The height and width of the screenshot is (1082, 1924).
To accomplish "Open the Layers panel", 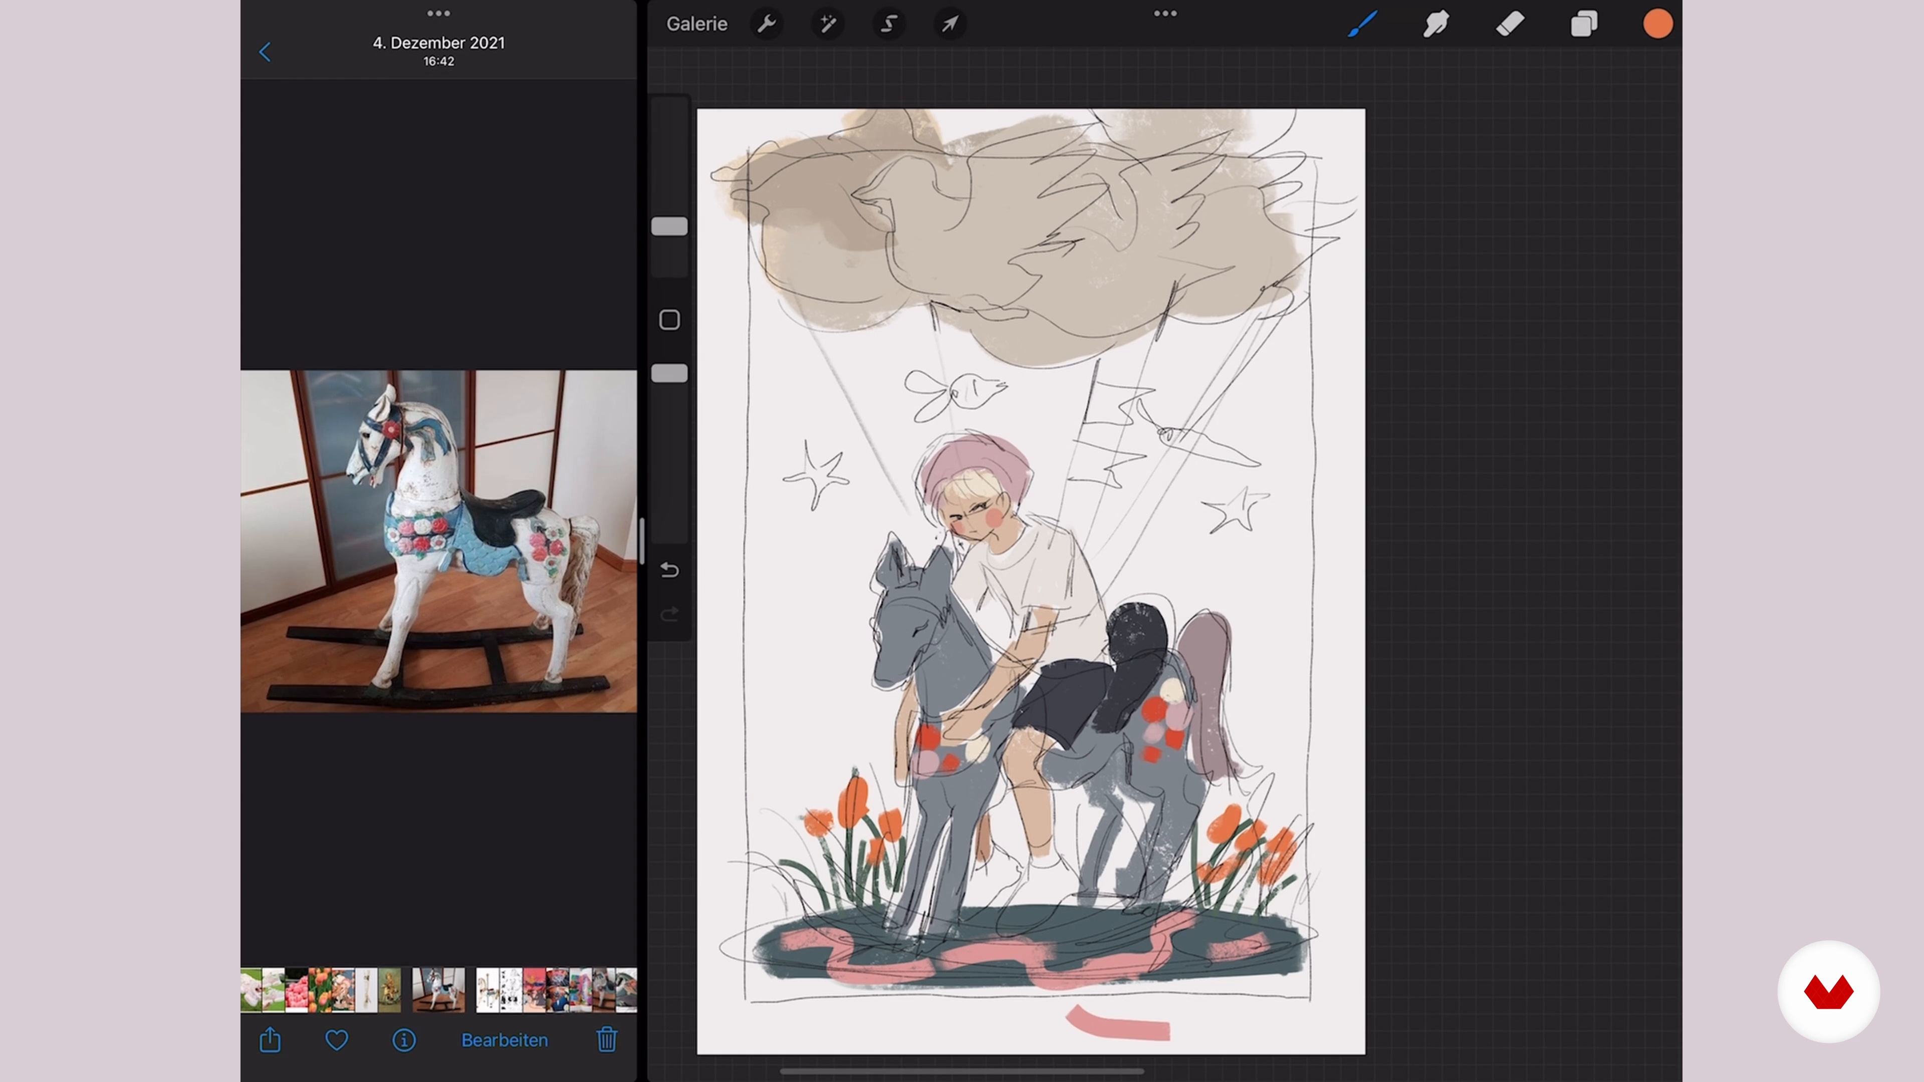I will click(x=1584, y=24).
